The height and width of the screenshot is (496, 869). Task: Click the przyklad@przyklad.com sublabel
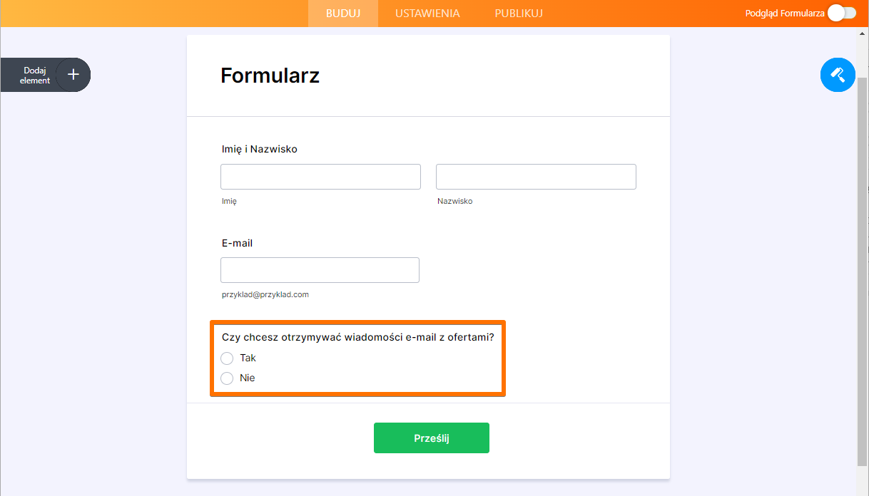(x=265, y=294)
